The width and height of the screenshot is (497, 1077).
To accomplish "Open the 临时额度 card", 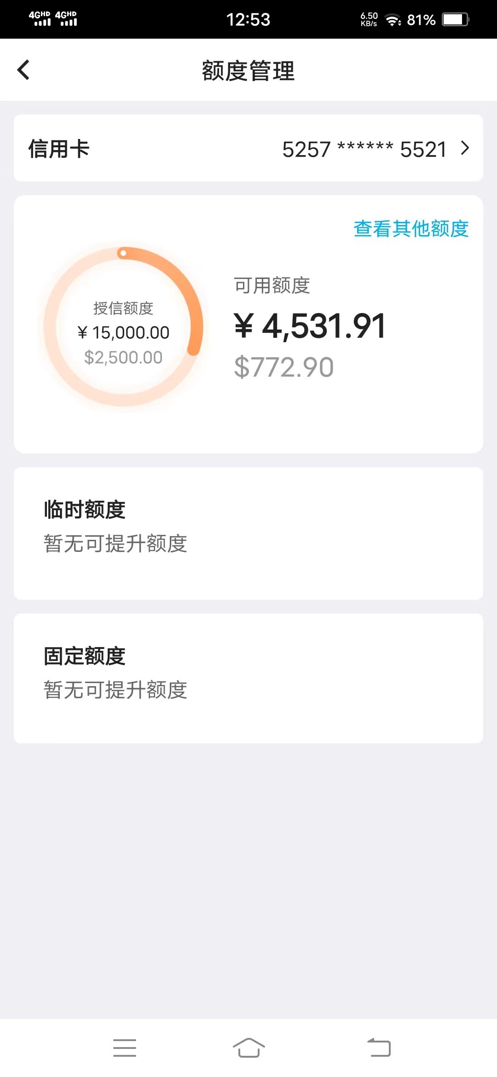I will (248, 533).
